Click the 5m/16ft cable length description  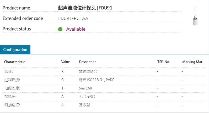click(x=86, y=88)
